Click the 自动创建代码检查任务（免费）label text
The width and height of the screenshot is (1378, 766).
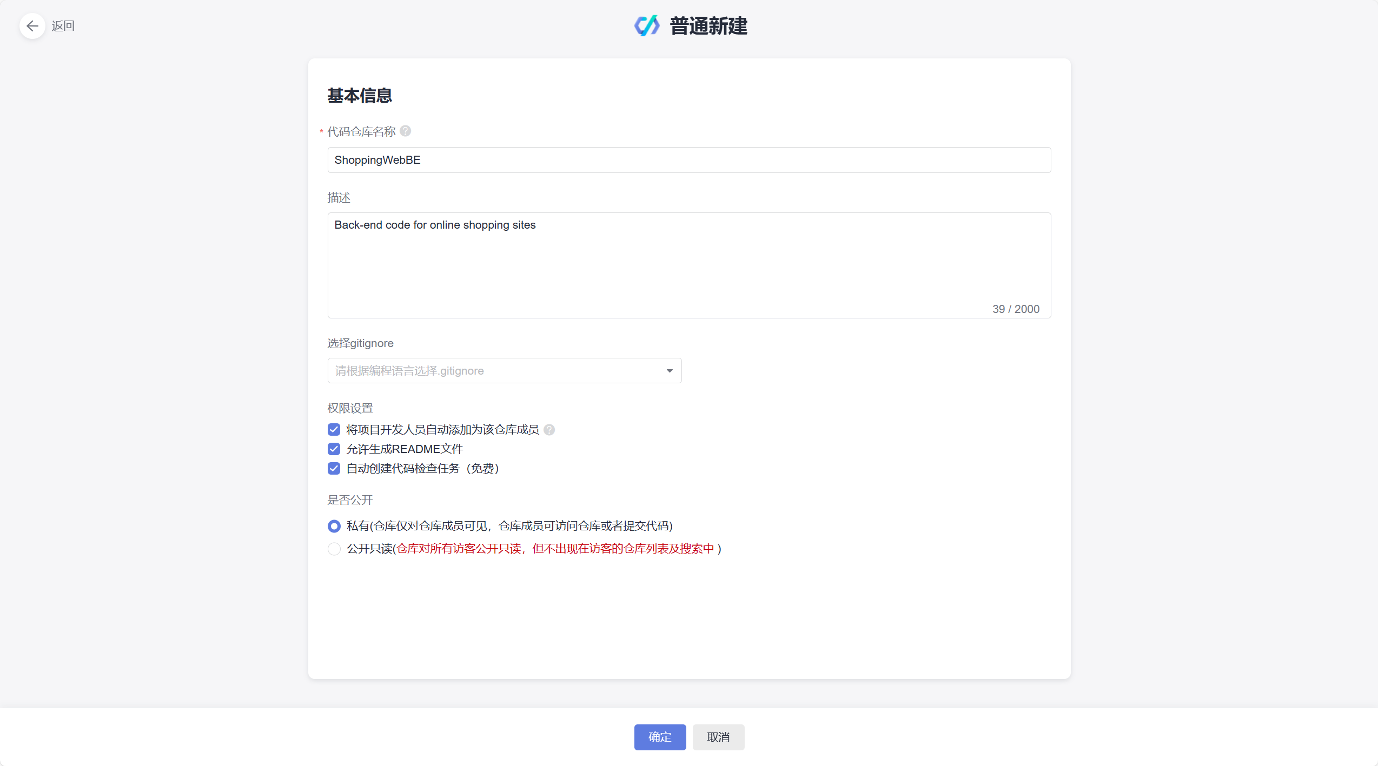pyautogui.click(x=423, y=469)
